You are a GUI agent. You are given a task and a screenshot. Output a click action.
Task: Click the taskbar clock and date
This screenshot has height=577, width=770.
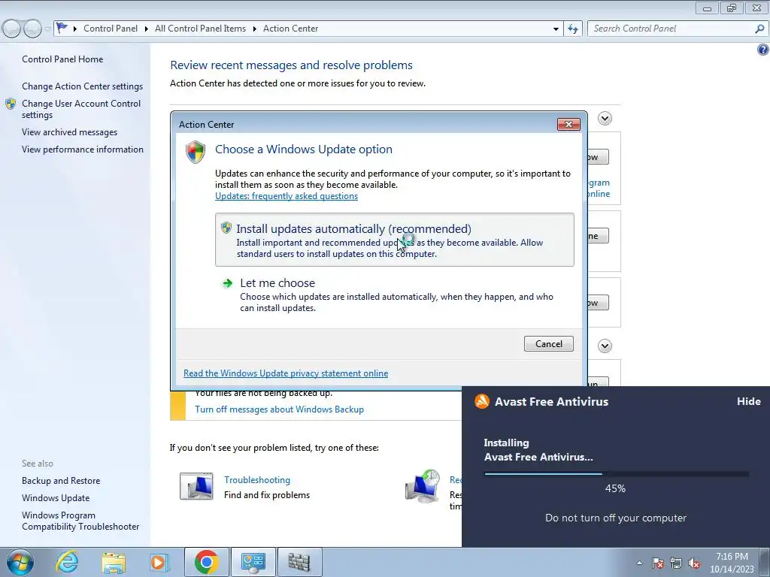(732, 563)
